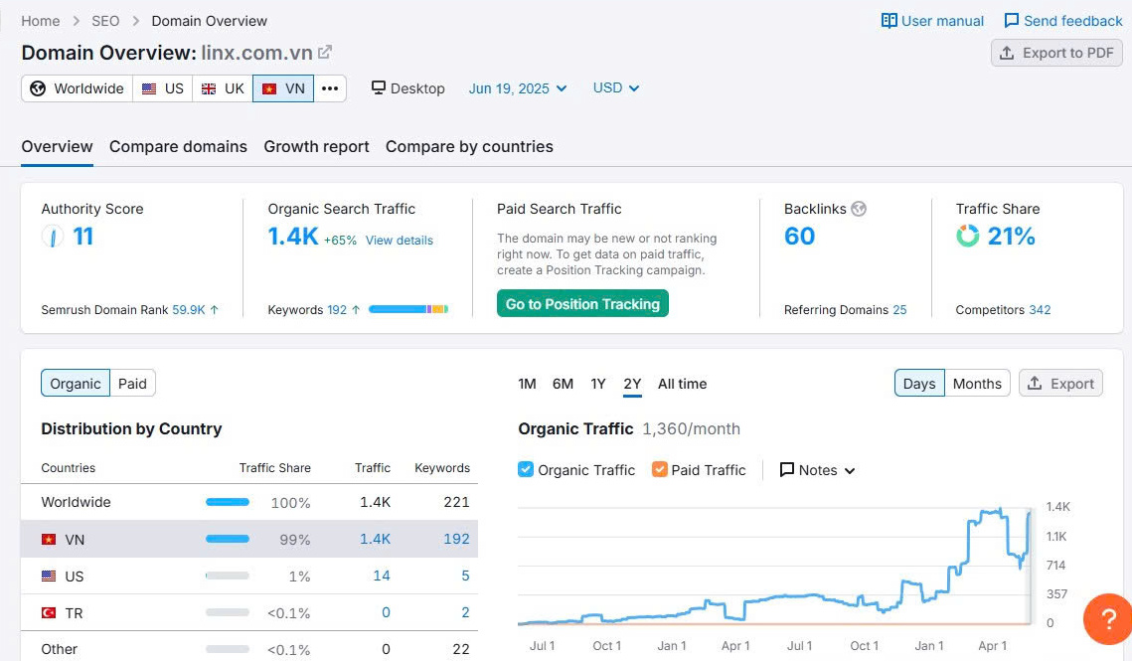The width and height of the screenshot is (1132, 661).
Task: Go to Home breadcrumb
Action: 41,21
